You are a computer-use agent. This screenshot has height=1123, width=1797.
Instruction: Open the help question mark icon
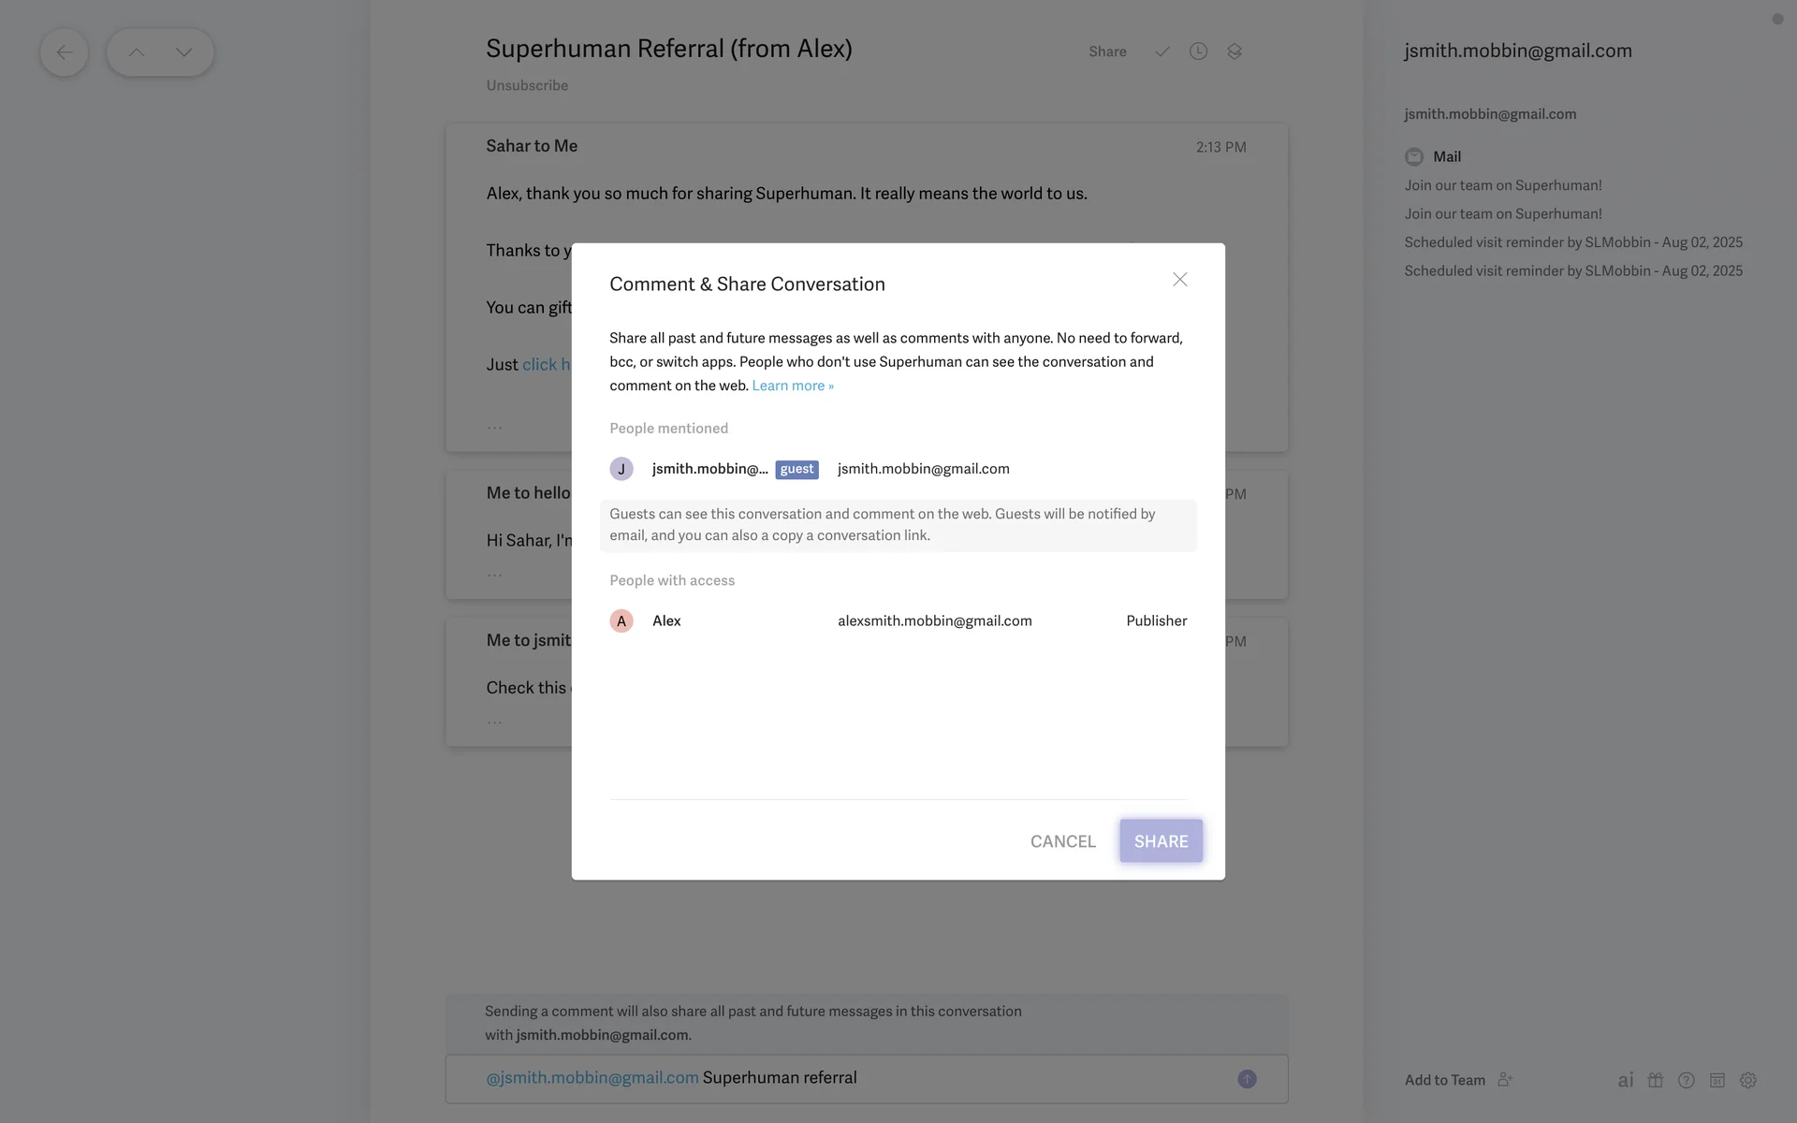click(1687, 1080)
